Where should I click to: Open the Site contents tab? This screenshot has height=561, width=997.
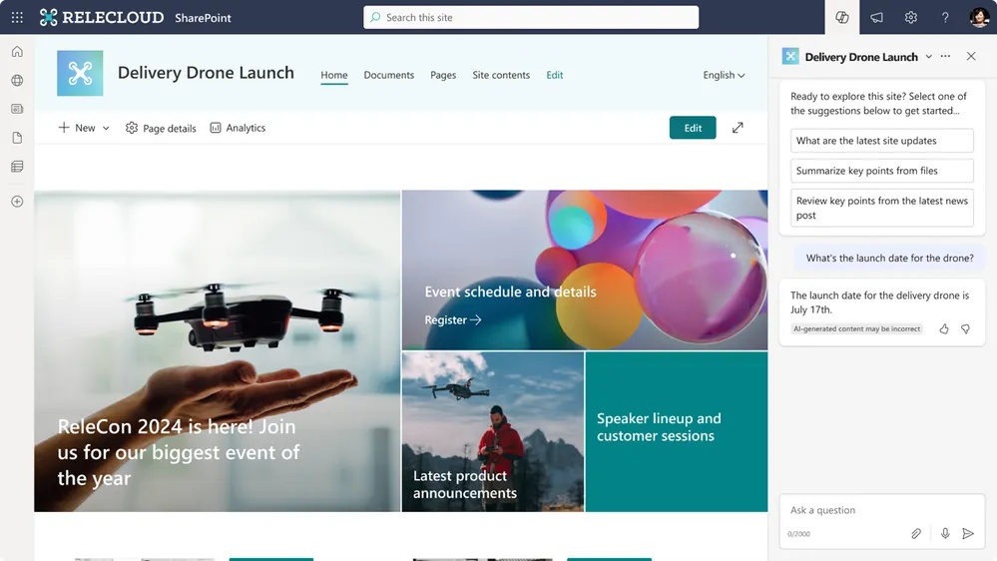coord(501,75)
